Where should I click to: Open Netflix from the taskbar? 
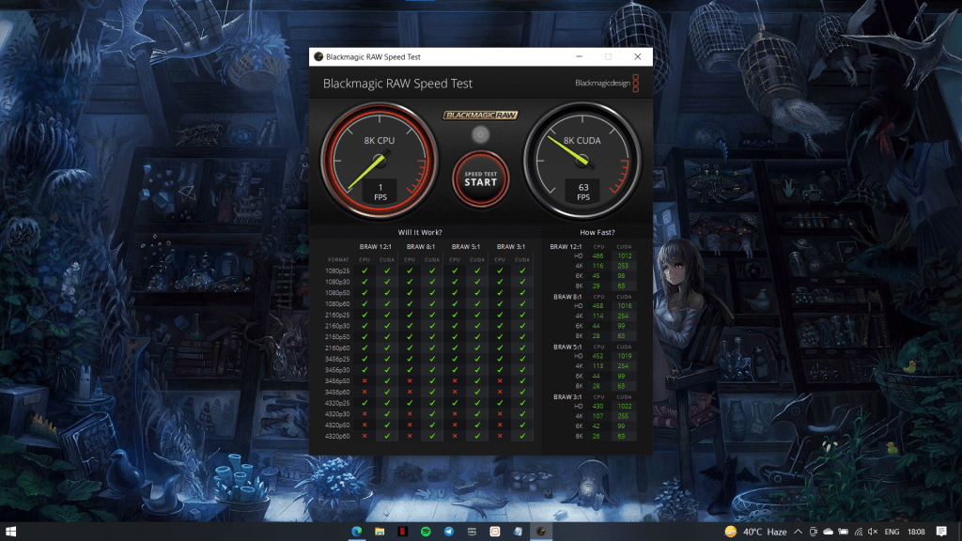(x=402, y=532)
